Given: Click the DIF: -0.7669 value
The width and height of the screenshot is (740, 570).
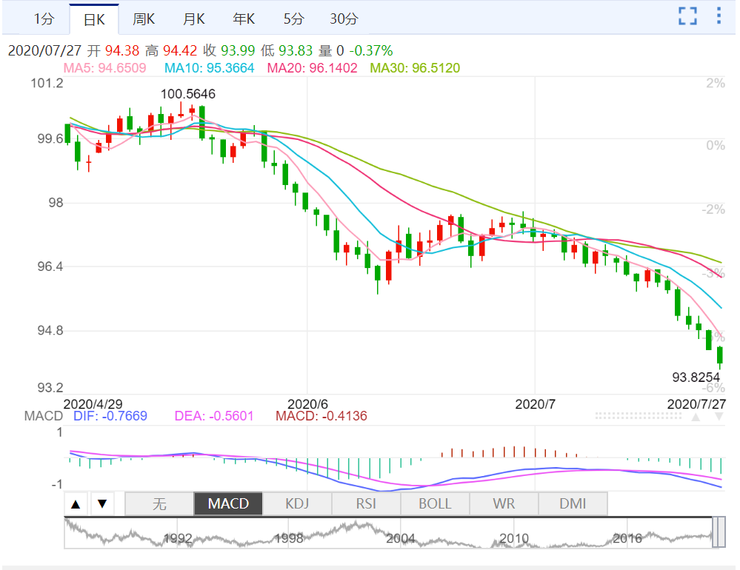Looking at the screenshot, I should pyautogui.click(x=110, y=416).
